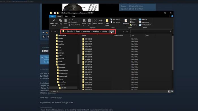Create a New folder from ribbon
Image resolution: width=198 pixels, height=111 pixels.
coord(107,22)
